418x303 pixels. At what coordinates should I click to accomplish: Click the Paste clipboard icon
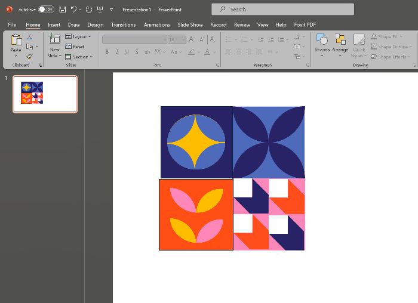point(16,40)
